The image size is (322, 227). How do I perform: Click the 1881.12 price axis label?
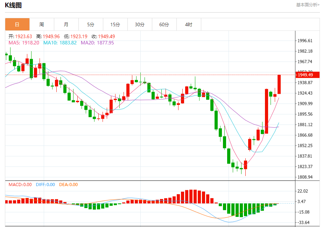point(305,125)
